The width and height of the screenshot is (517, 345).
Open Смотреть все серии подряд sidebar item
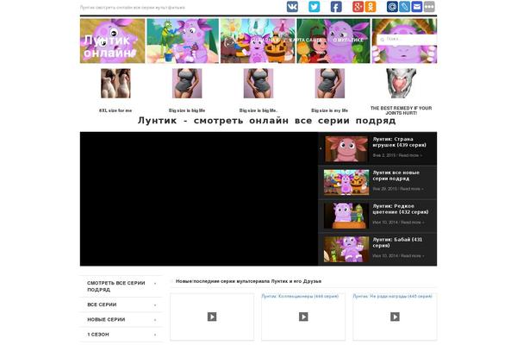click(116, 286)
